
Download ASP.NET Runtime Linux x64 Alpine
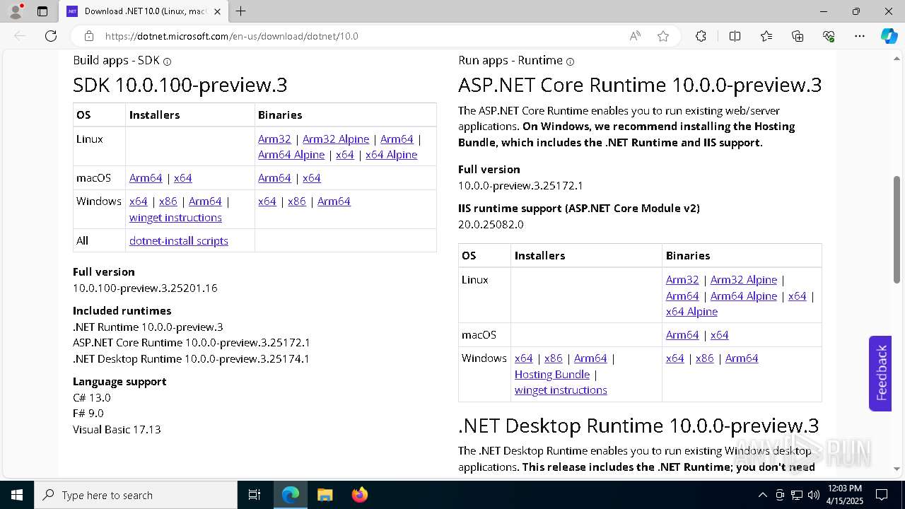tap(691, 311)
